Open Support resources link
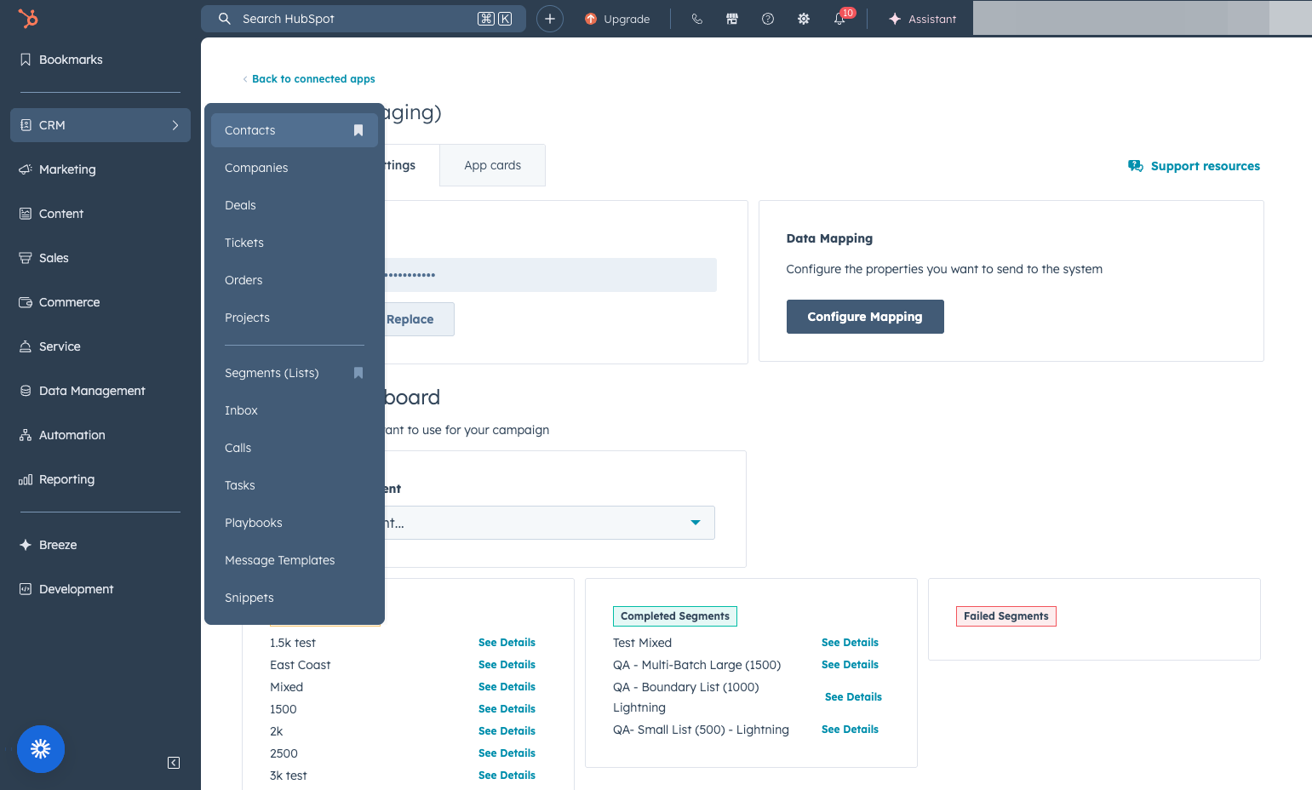This screenshot has height=790, width=1312. pyautogui.click(x=1195, y=166)
